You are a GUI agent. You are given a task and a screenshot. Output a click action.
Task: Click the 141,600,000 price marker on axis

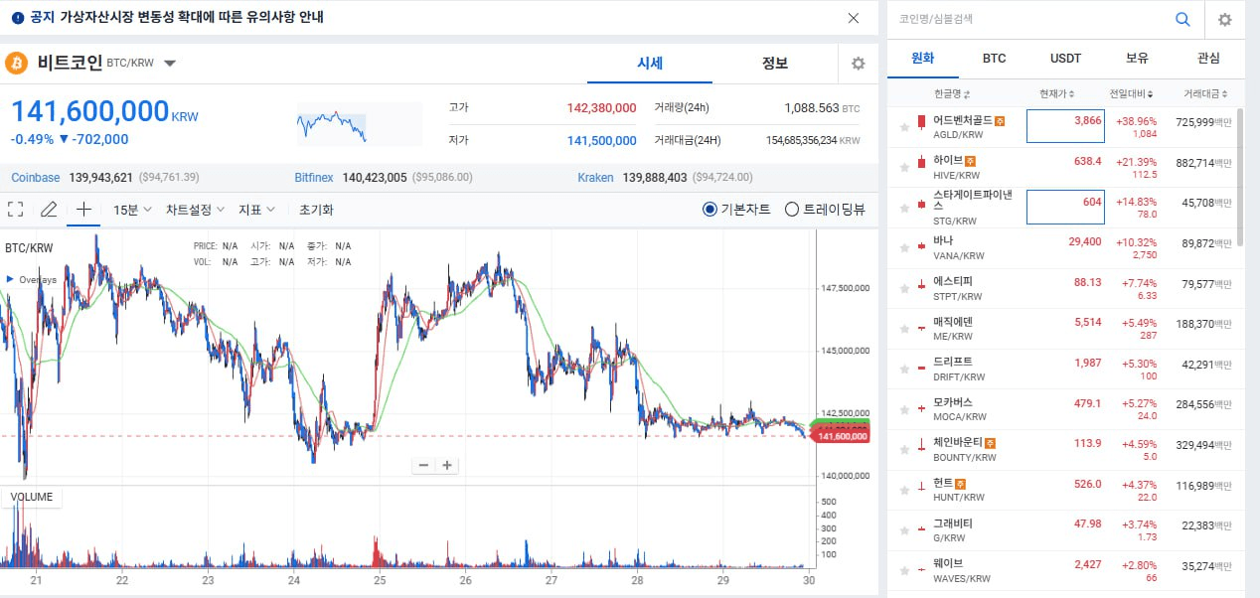coord(843,436)
